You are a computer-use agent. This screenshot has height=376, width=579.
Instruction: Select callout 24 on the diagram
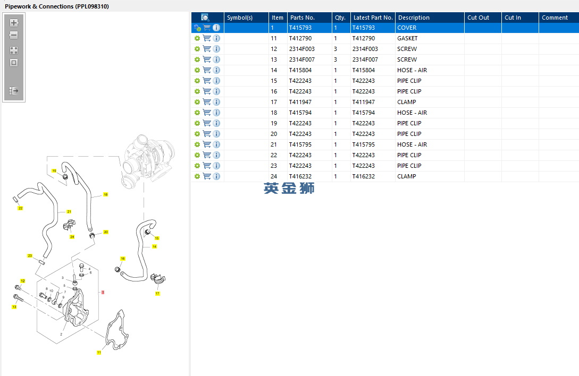tap(72, 237)
